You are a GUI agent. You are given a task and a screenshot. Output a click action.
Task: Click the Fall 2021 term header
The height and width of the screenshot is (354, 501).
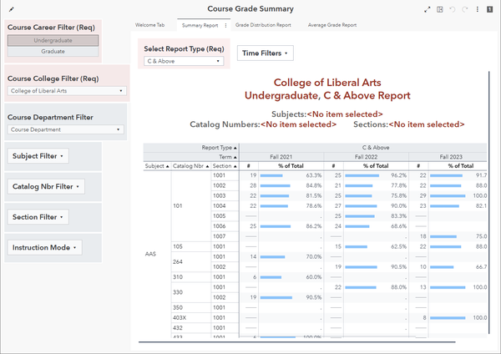[281, 157]
